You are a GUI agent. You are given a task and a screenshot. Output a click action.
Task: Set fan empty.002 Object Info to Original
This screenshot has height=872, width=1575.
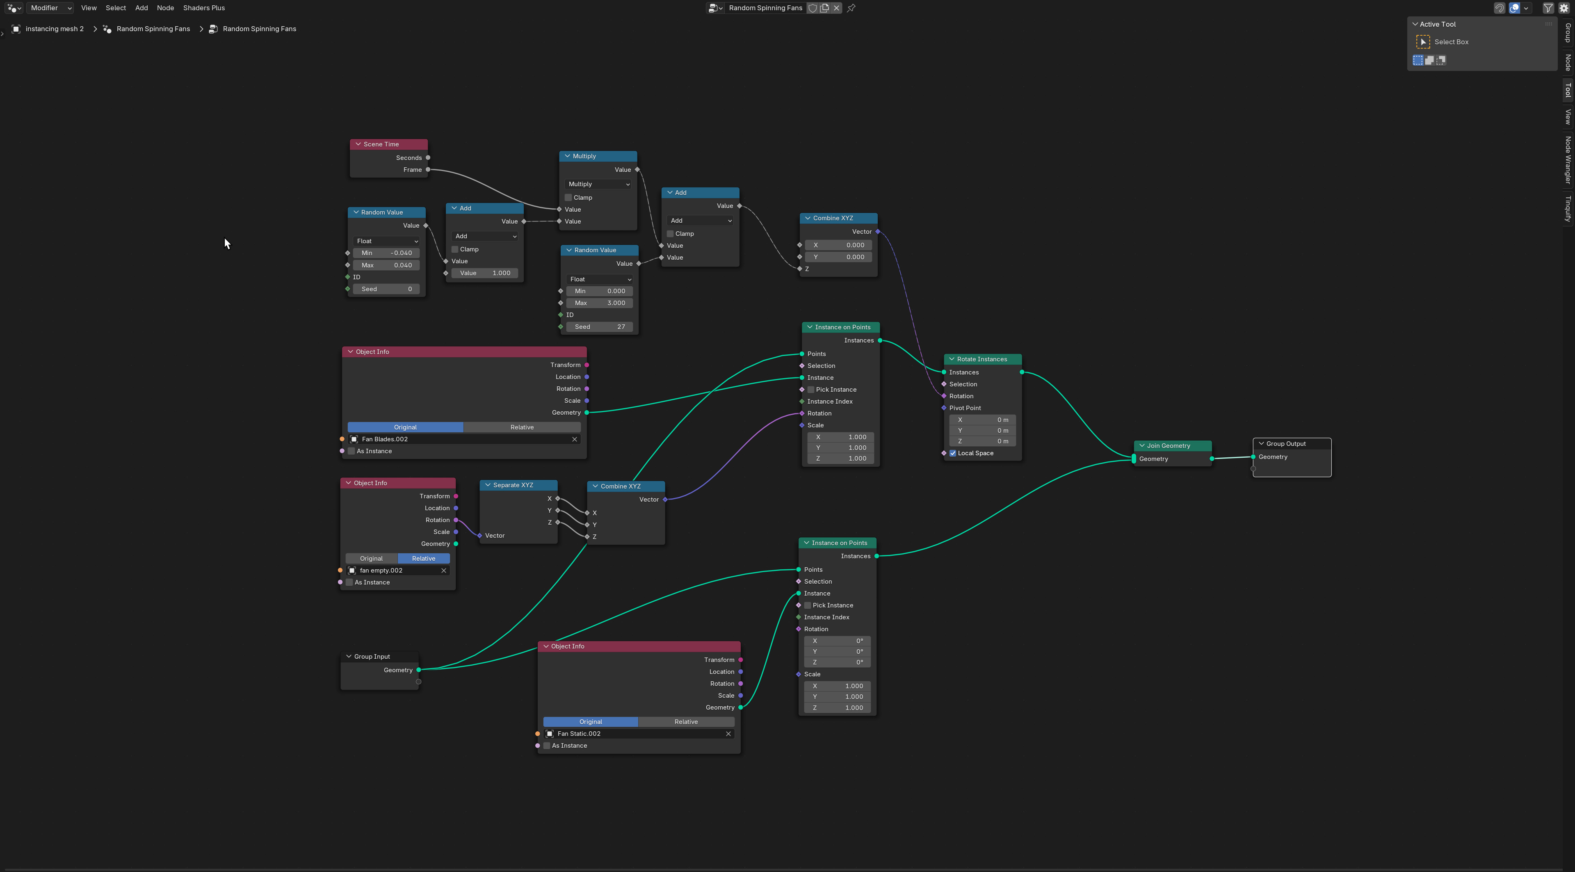[371, 558]
